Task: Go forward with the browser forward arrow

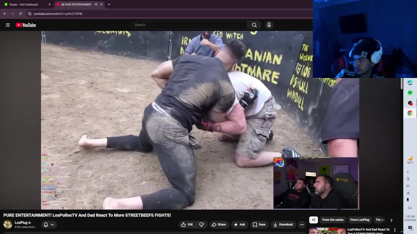Action: 12,14
